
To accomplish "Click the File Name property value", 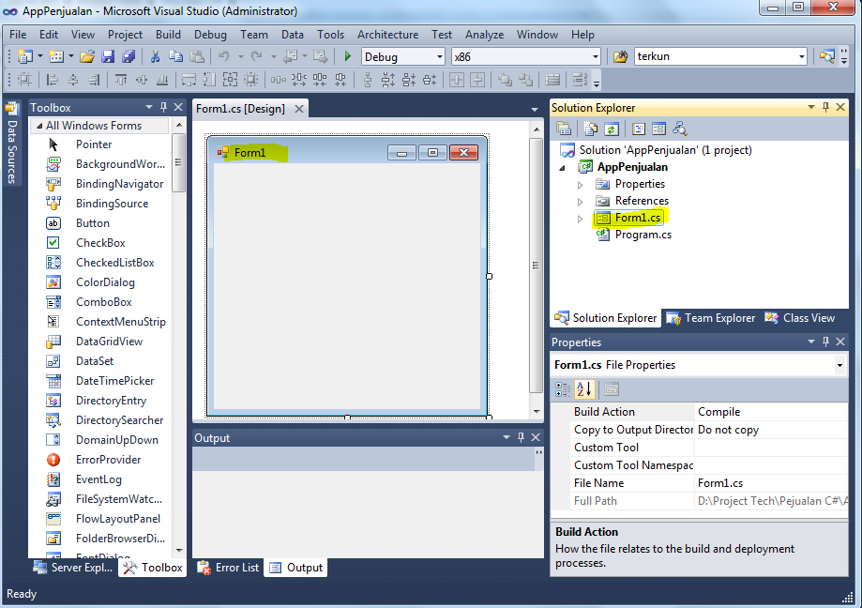I will coord(771,483).
